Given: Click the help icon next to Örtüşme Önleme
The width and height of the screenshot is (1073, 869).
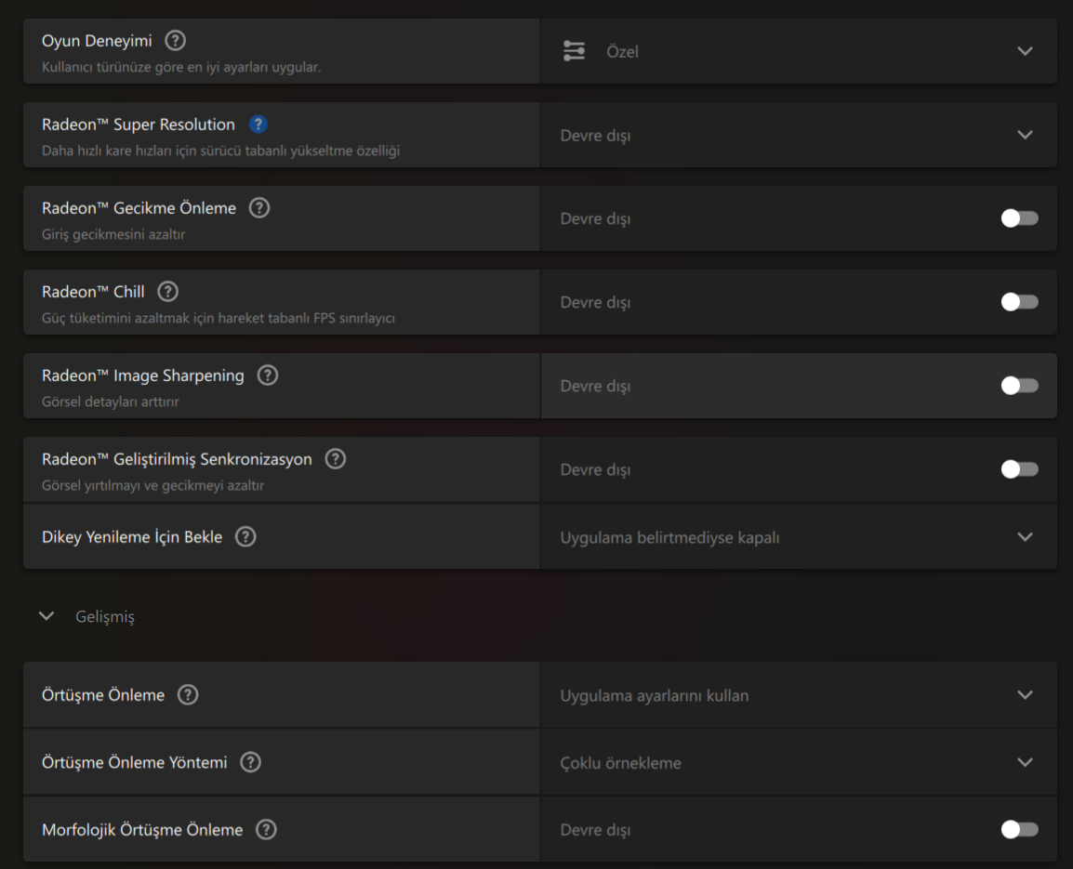Looking at the screenshot, I should pyautogui.click(x=188, y=694).
